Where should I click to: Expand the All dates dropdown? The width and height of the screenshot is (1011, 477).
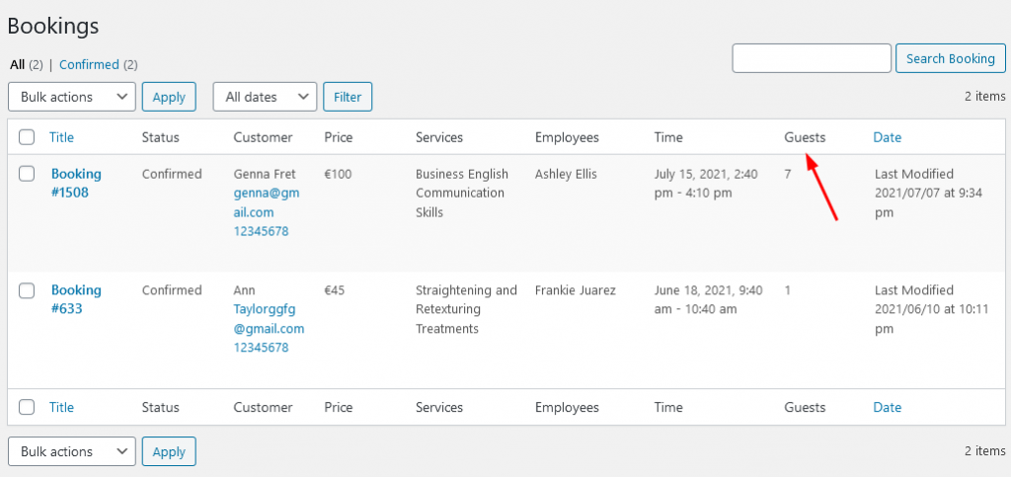(x=265, y=97)
